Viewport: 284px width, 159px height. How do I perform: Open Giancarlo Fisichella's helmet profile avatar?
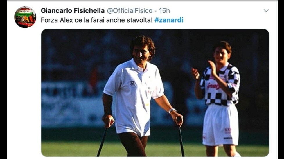click(25, 17)
